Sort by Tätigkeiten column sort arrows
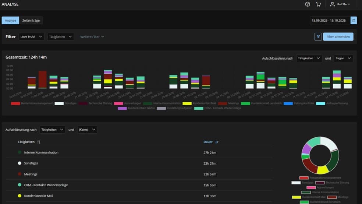This screenshot has width=362, height=204. (x=39, y=142)
